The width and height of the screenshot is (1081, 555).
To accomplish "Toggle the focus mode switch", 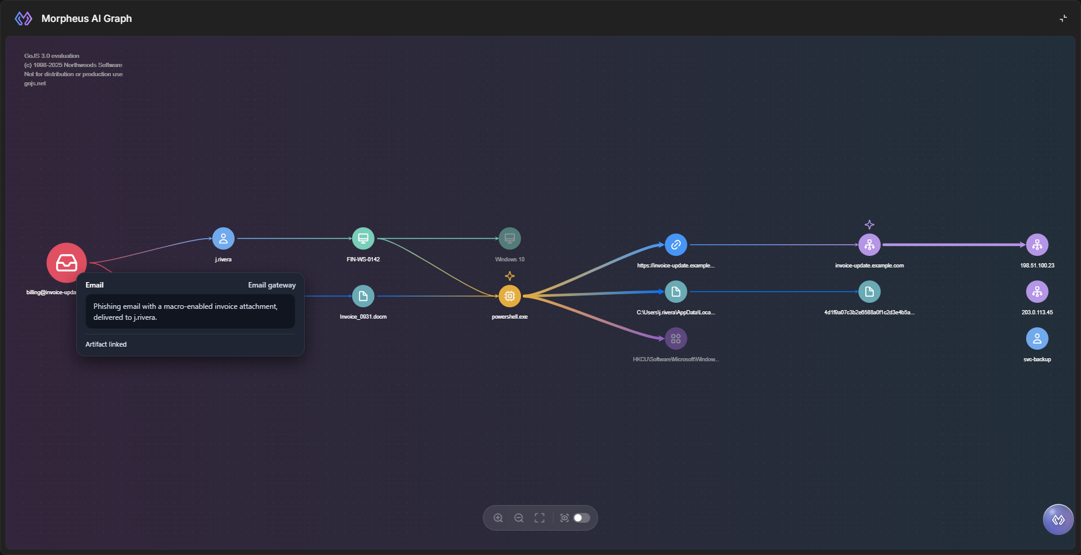I will [582, 518].
